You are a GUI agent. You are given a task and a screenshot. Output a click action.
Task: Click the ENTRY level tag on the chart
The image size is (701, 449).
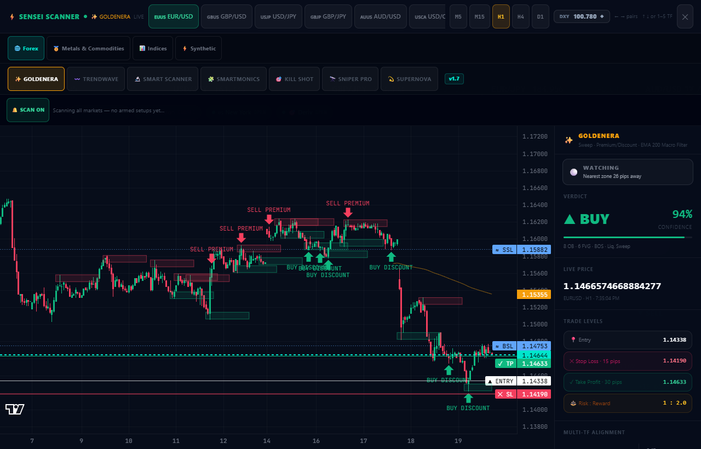(x=518, y=381)
